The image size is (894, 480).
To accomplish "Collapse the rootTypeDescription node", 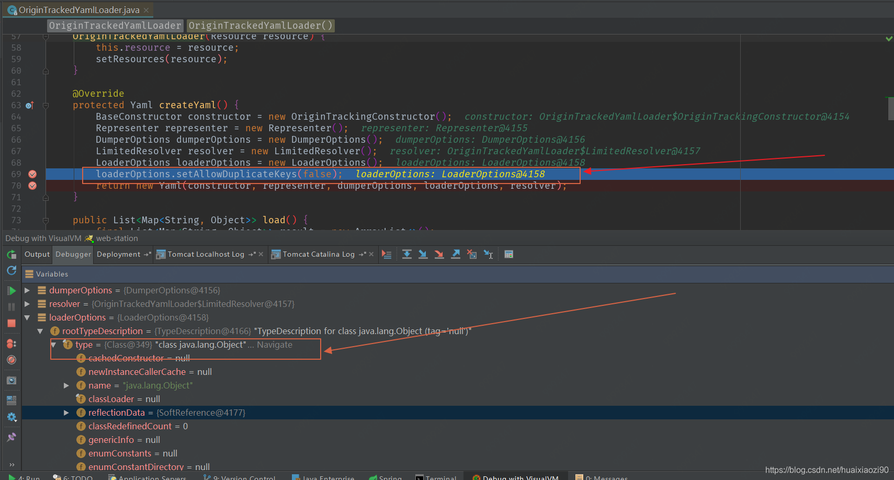I will (x=40, y=331).
